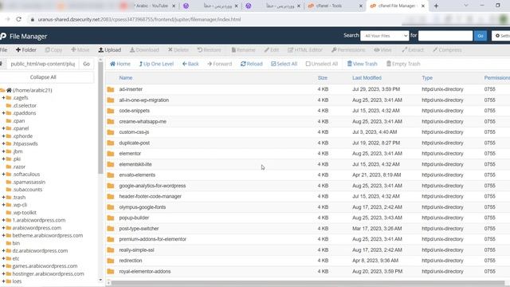Viewport: 510px width, 287px height.
Task: Sort the list by Name column
Action: (x=126, y=78)
